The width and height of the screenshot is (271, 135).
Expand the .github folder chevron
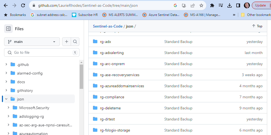(x=6, y=65)
